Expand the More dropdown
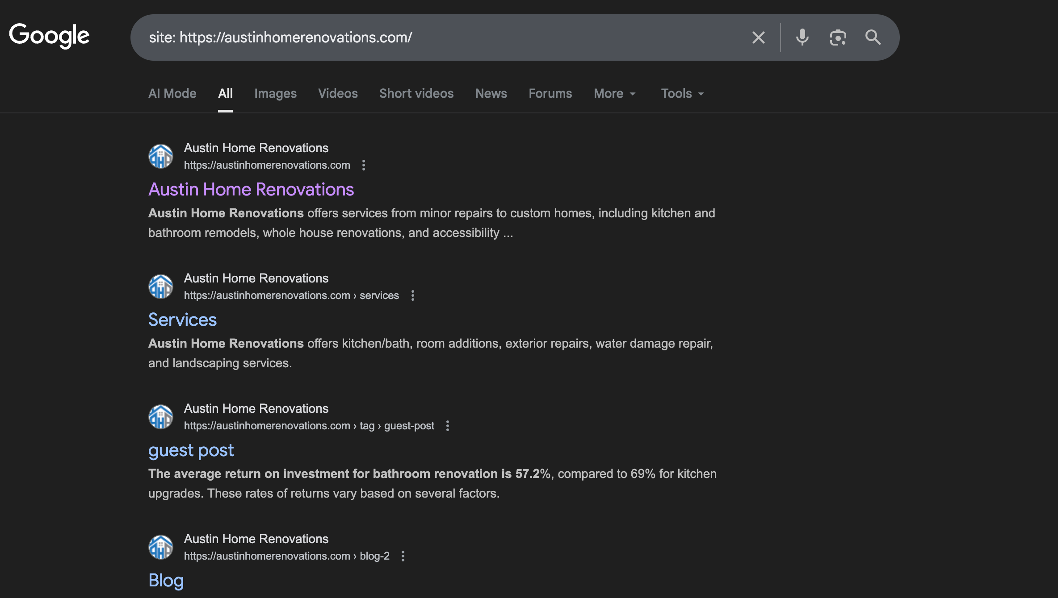Viewport: 1058px width, 598px height. tap(614, 93)
